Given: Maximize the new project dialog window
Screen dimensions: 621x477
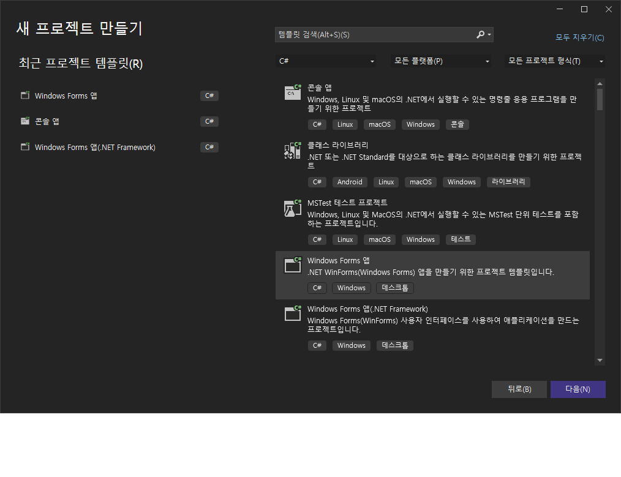Looking at the screenshot, I should point(584,9).
